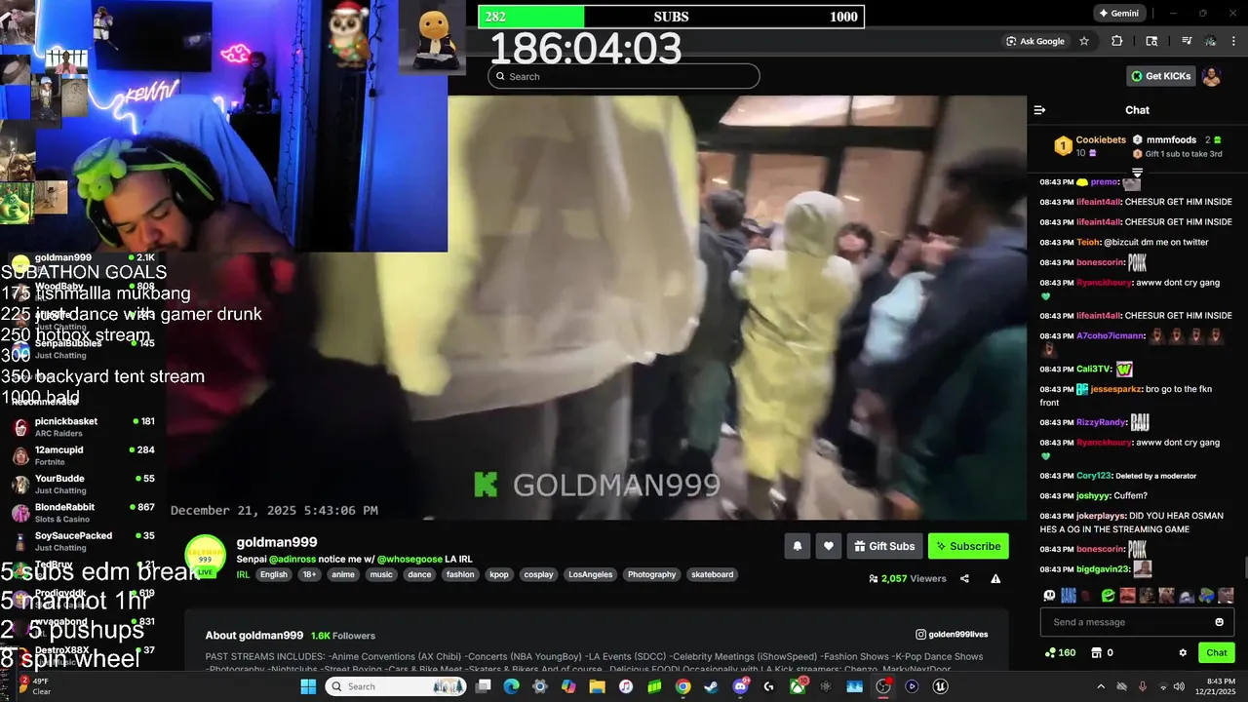Viewport: 1248px width, 702px height.
Task: Open BlondeRabbit channel in sidebar
Action: coord(83,513)
